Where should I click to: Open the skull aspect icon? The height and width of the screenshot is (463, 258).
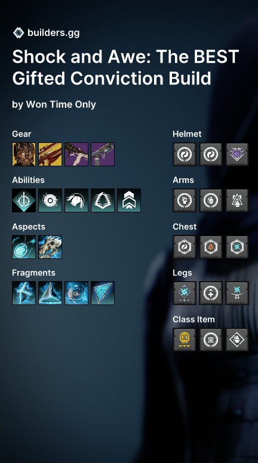pos(50,247)
